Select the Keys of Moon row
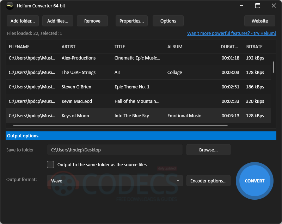The height and width of the screenshot is (224, 282). [139, 116]
